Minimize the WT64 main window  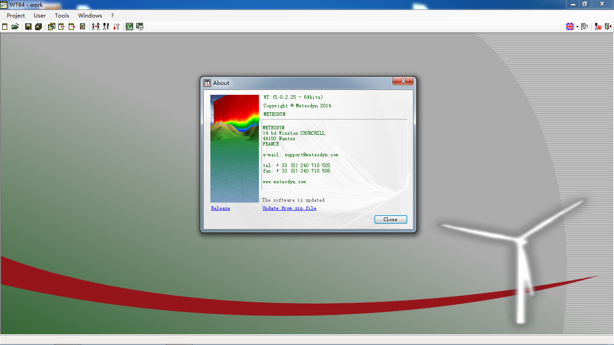[x=573, y=4]
